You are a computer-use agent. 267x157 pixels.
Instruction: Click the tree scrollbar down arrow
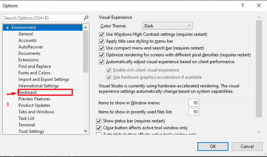tap(86, 131)
